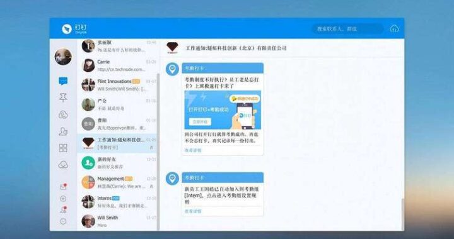Click the mute icon on the Management row
This screenshot has width=454, height=239.
[151, 186]
